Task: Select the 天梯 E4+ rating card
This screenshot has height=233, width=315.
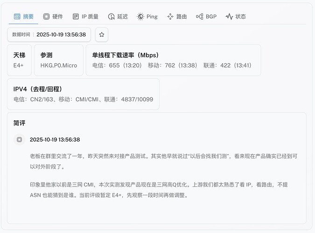Action: (20, 60)
